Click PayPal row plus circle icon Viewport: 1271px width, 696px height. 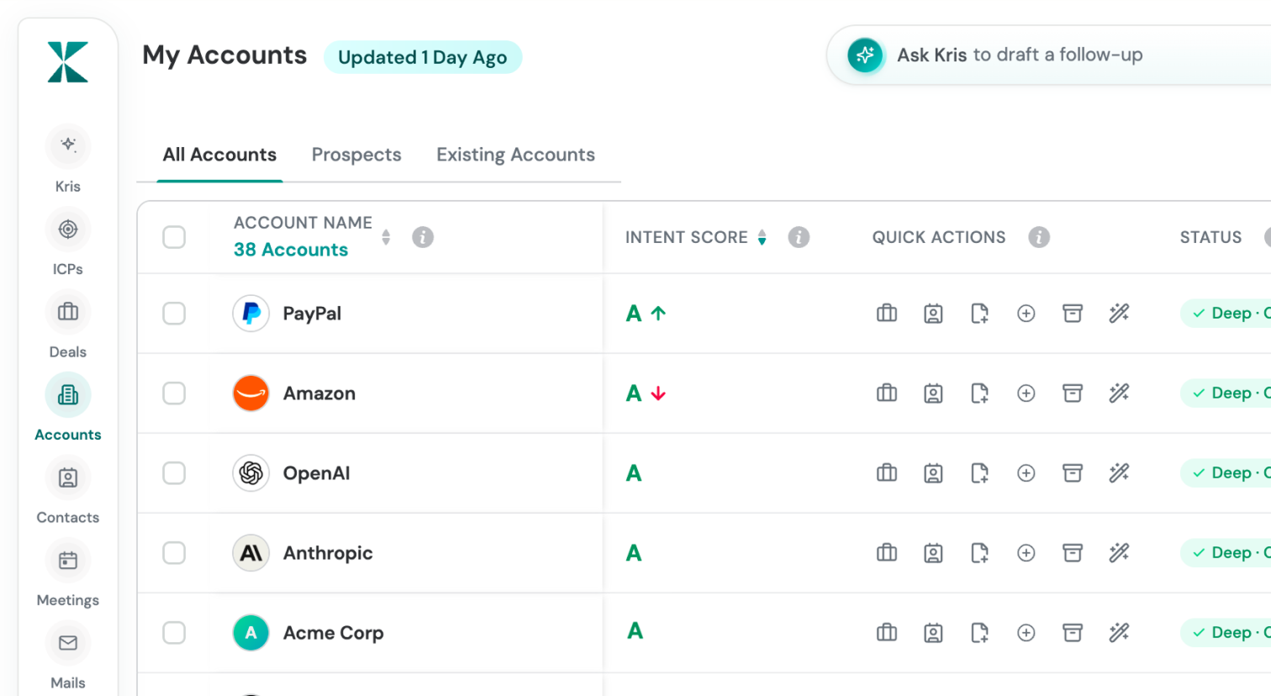tap(1026, 314)
